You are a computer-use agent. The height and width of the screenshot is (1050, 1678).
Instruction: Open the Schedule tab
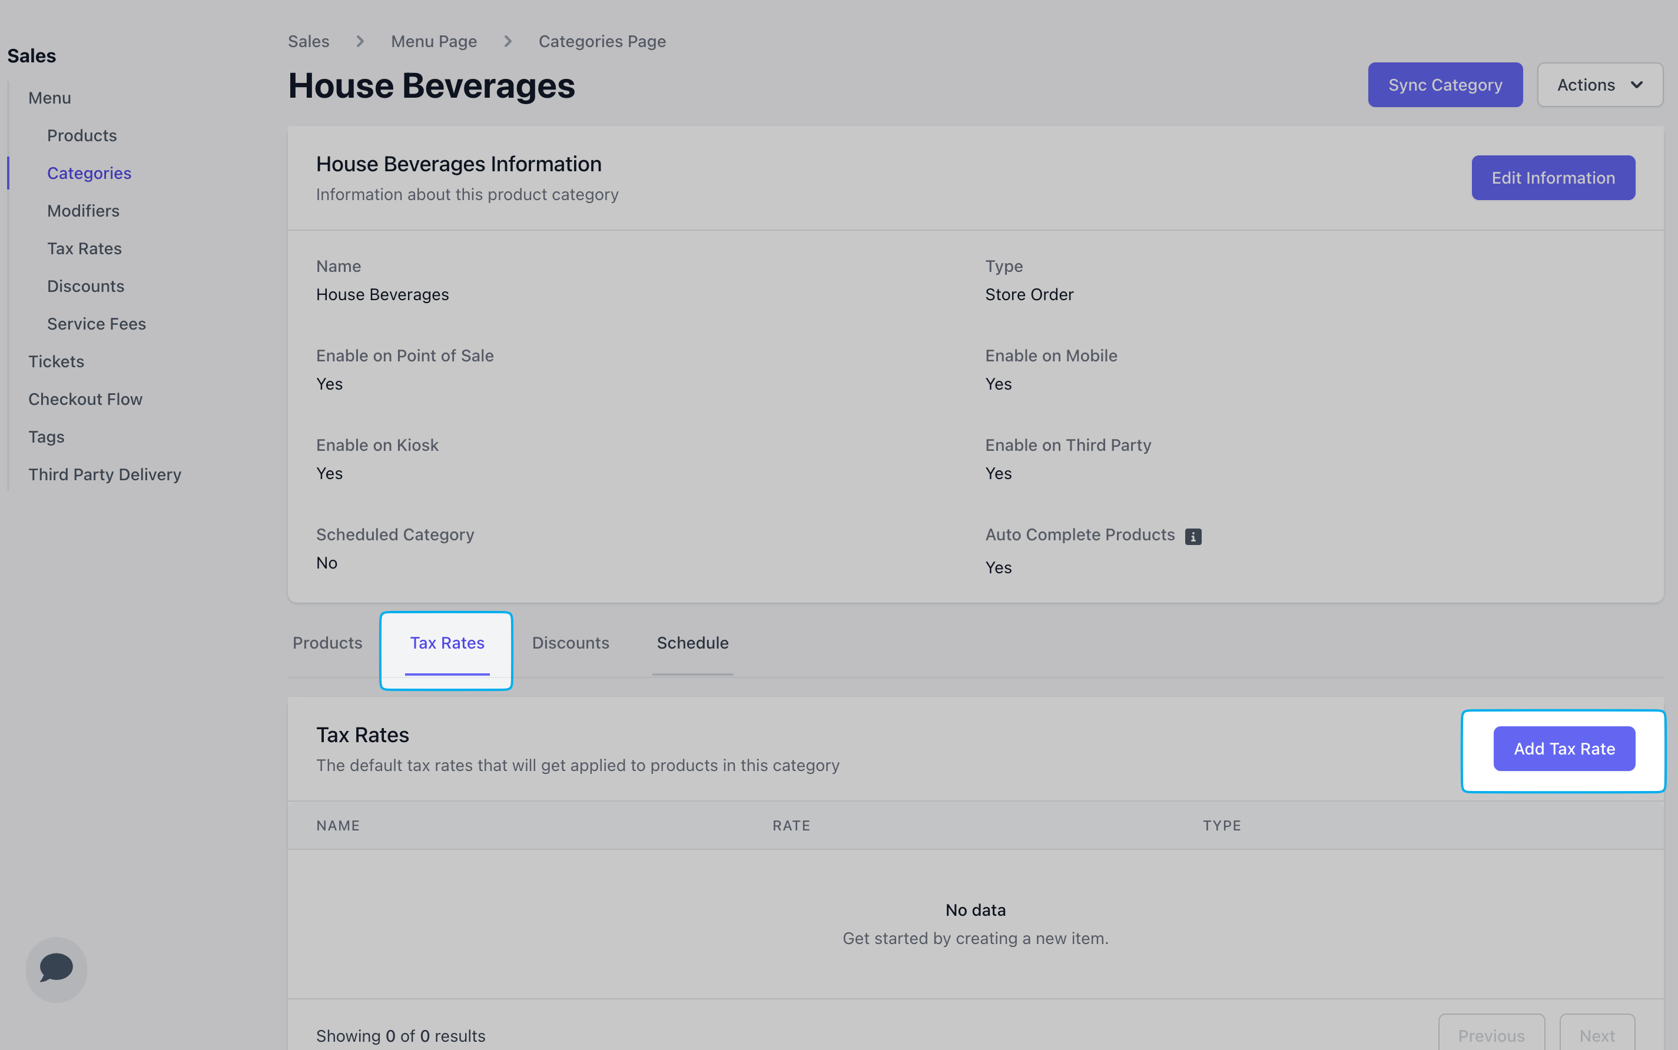[692, 642]
